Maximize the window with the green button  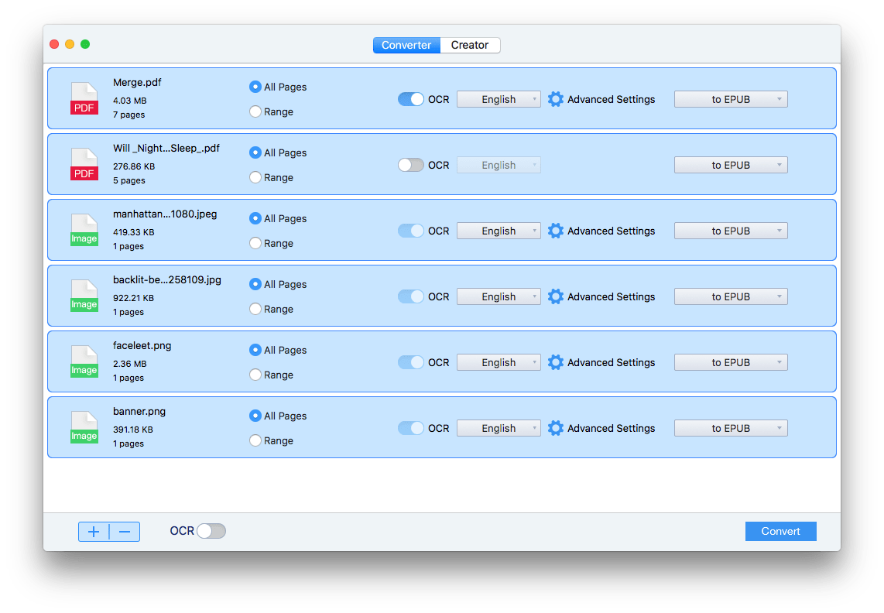[85, 44]
